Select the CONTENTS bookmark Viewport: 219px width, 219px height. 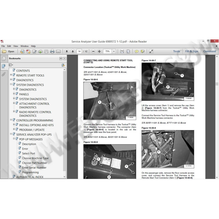click(23, 71)
